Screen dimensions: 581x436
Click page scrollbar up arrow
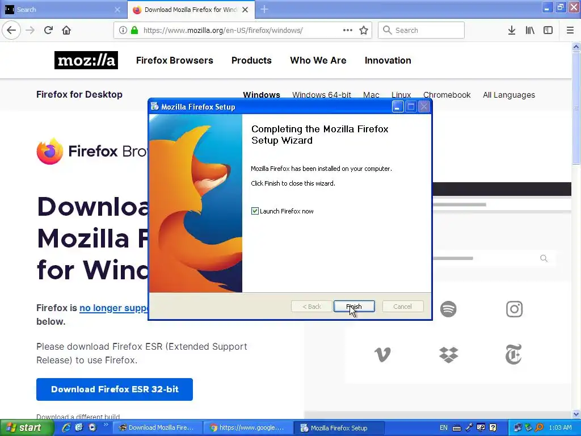click(x=576, y=47)
